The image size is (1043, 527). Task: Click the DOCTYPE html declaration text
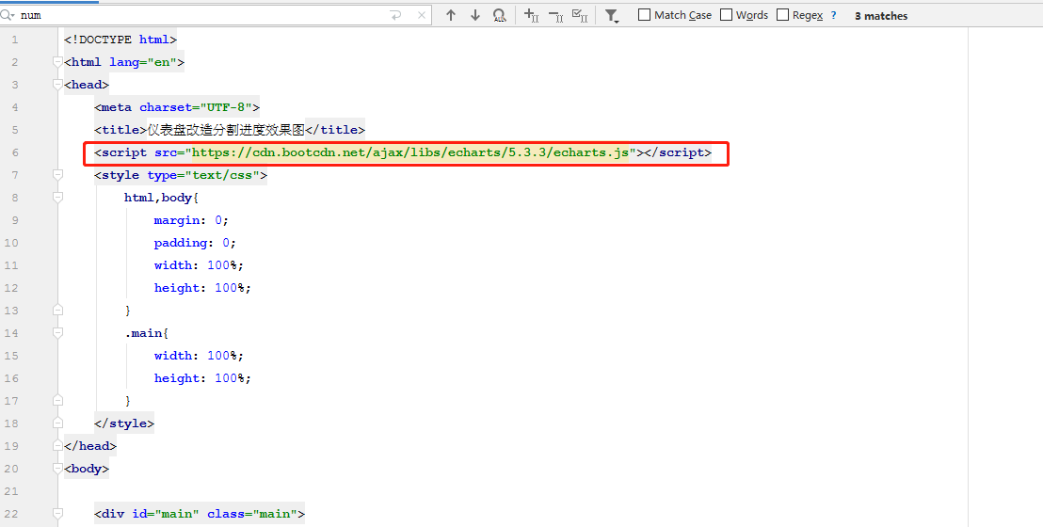120,40
